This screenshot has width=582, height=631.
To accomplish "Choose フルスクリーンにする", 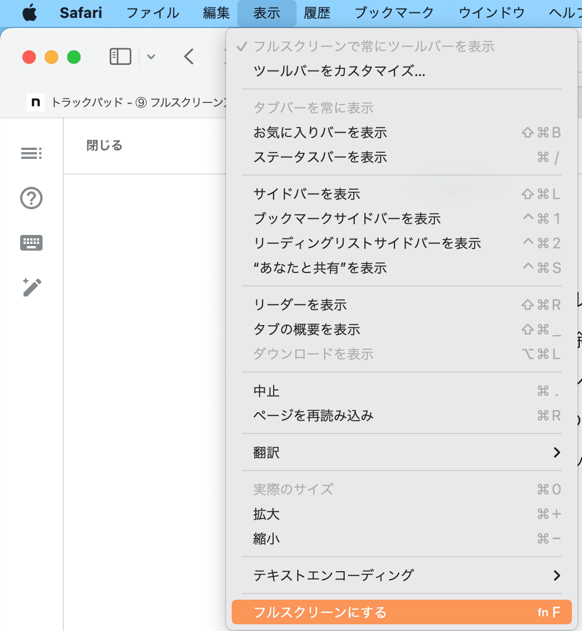I will click(x=402, y=612).
